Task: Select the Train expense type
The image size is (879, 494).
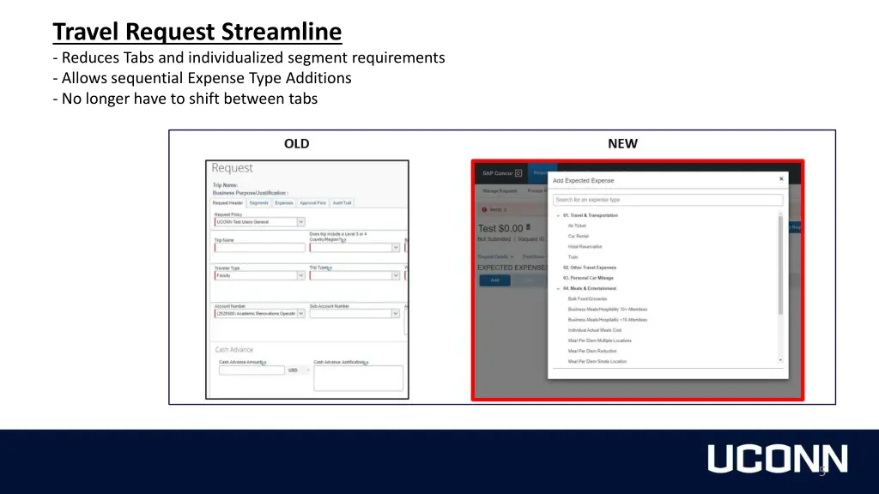Action: click(x=573, y=257)
